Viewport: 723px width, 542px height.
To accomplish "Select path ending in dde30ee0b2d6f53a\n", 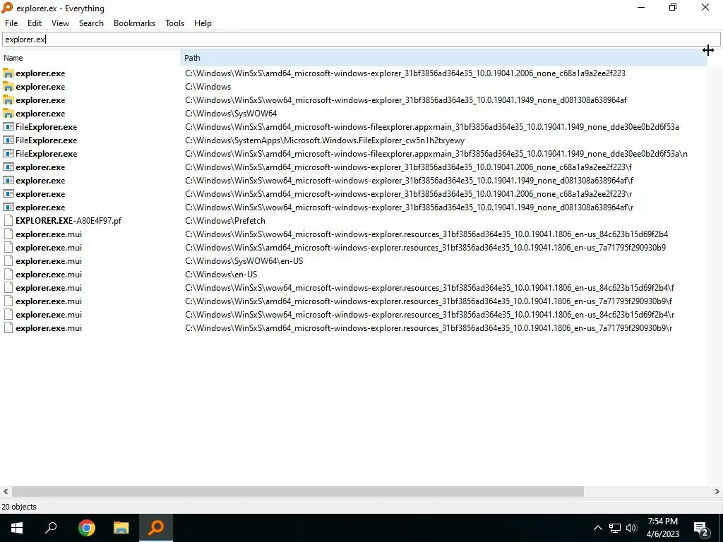I will tap(436, 153).
